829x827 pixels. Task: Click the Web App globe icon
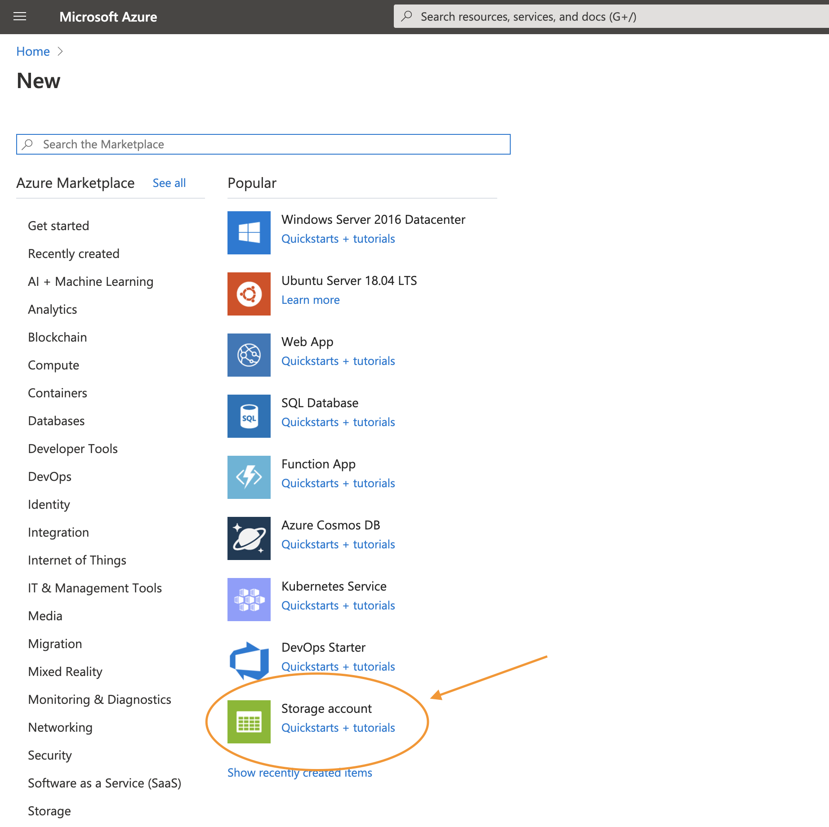(249, 355)
